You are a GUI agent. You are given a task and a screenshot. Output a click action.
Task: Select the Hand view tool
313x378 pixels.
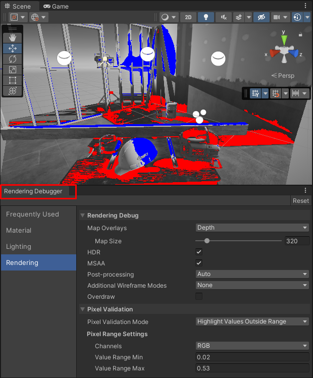click(x=13, y=37)
